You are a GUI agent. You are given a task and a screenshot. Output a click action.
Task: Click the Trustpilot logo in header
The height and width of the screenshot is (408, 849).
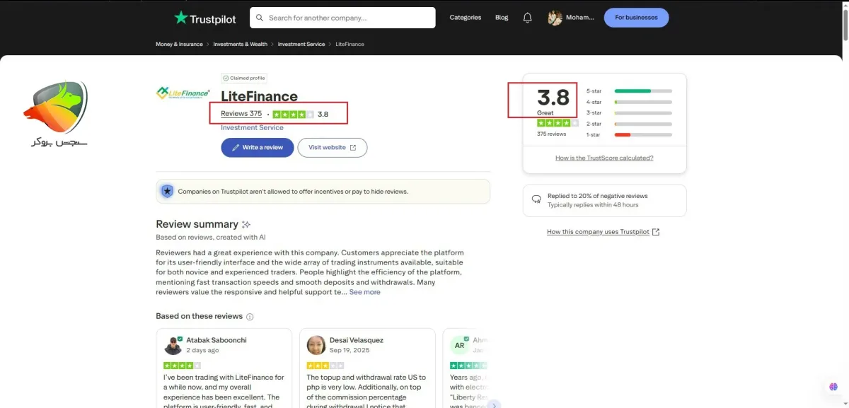(x=204, y=18)
